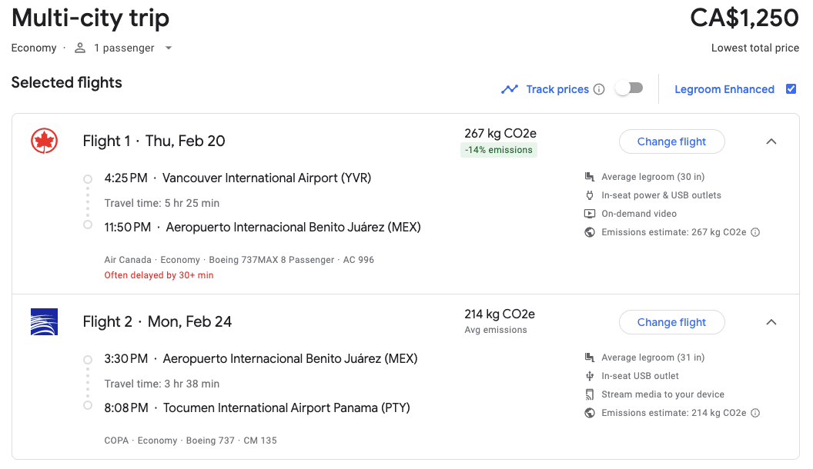Click the on-demand video icon
The width and height of the screenshot is (813, 469).
point(590,214)
